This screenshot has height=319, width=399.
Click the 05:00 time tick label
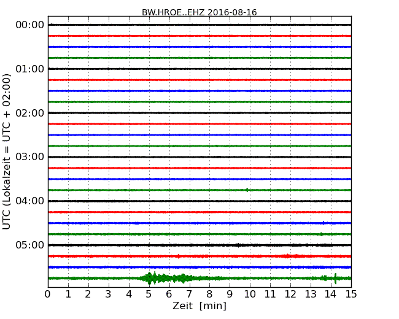click(30, 245)
